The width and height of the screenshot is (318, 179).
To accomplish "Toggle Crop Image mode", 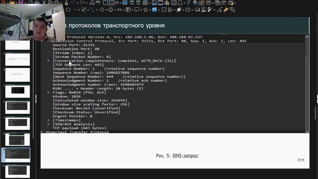I will (x=204, y=10).
